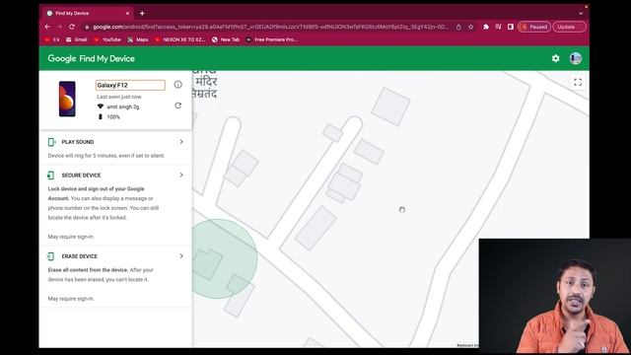This screenshot has width=631, height=355.
Task: Expand the Erase Device option chevron
Action: pyautogui.click(x=181, y=256)
